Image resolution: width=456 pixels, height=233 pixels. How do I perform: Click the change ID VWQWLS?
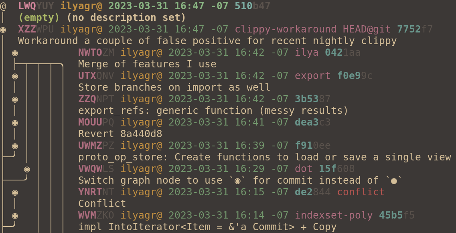click(x=96, y=169)
